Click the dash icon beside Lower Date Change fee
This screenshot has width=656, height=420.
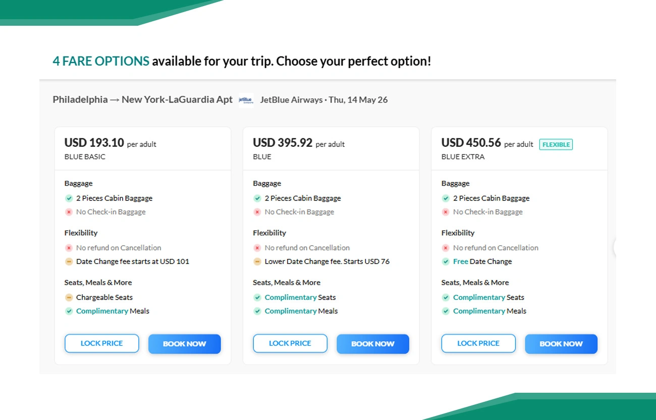tap(258, 261)
